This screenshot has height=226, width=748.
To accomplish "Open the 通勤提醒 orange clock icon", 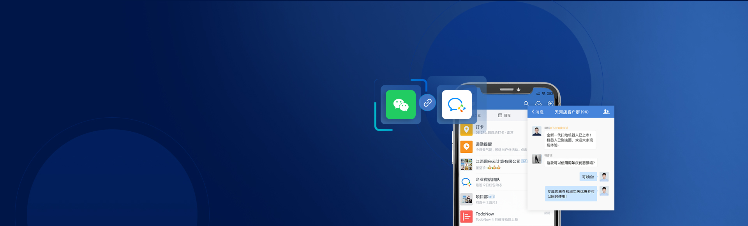I will pyautogui.click(x=466, y=147).
